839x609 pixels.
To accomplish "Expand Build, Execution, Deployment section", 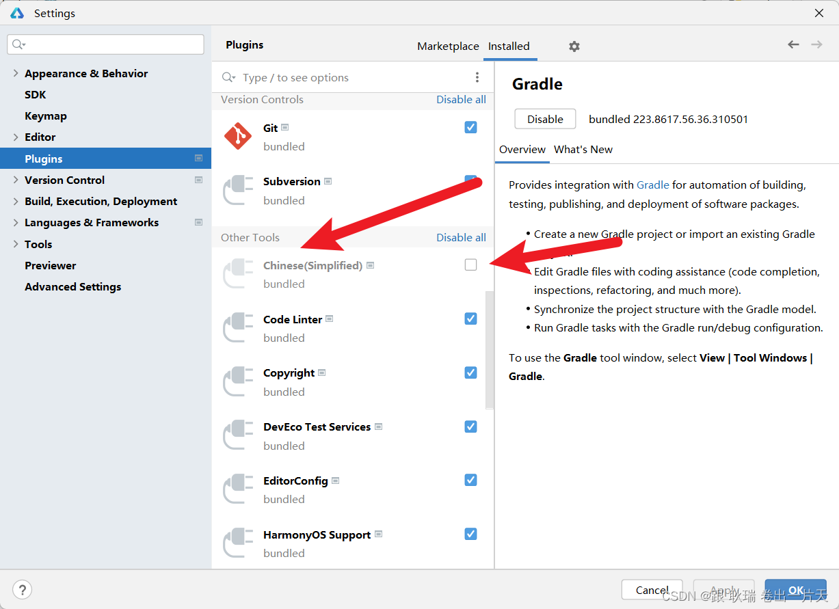I will pos(16,201).
